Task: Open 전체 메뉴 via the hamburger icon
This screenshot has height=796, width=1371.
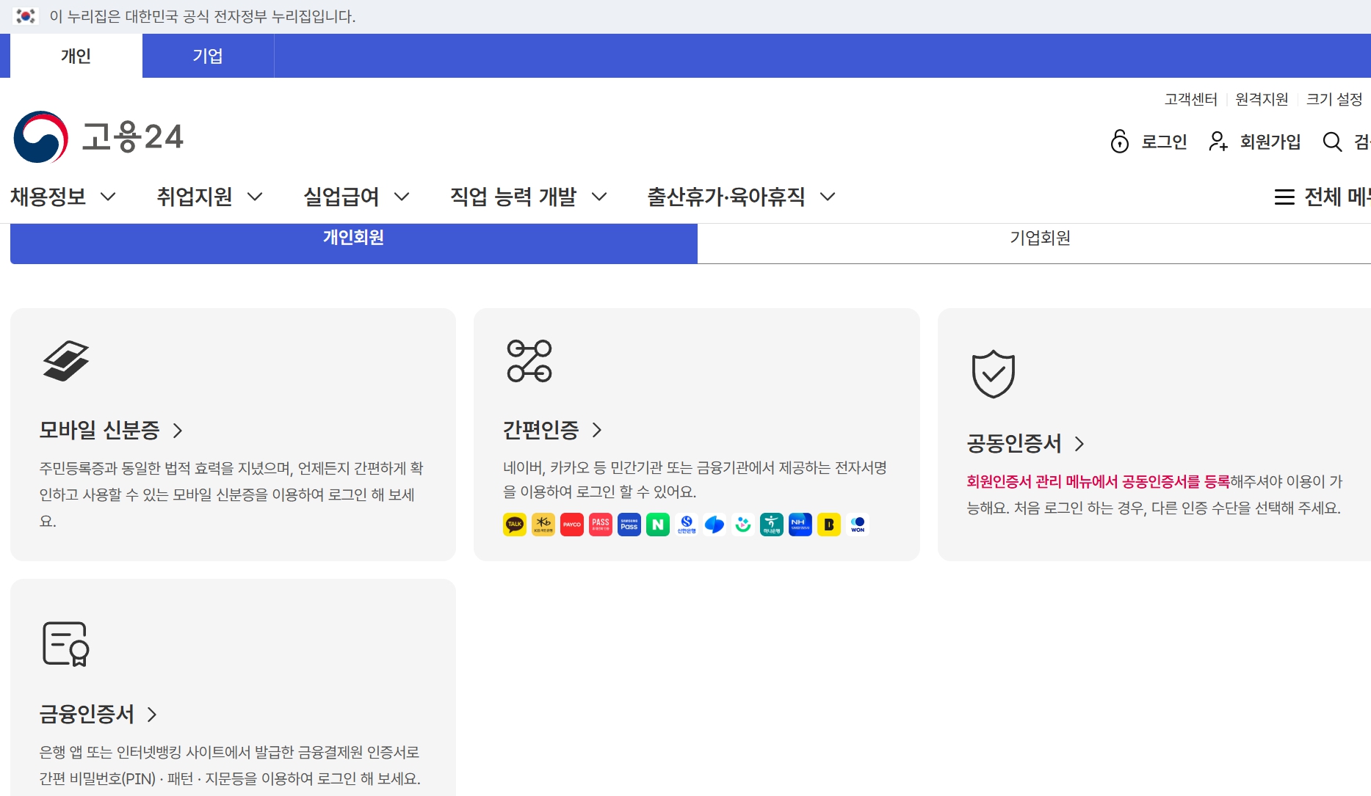Action: coord(1285,197)
